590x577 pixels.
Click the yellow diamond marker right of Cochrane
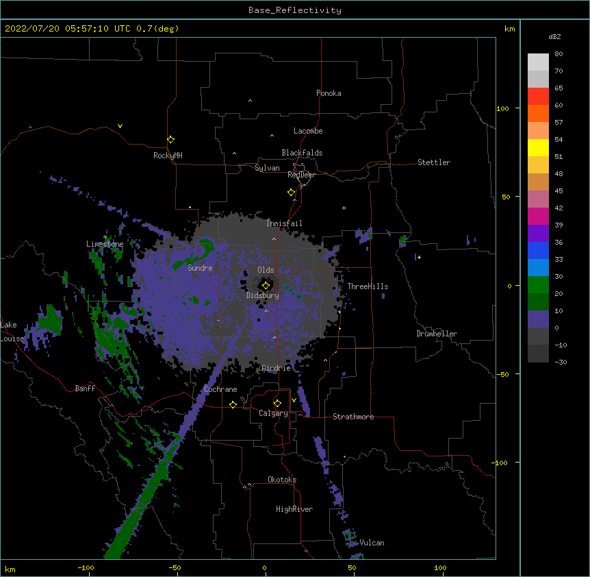(x=233, y=404)
